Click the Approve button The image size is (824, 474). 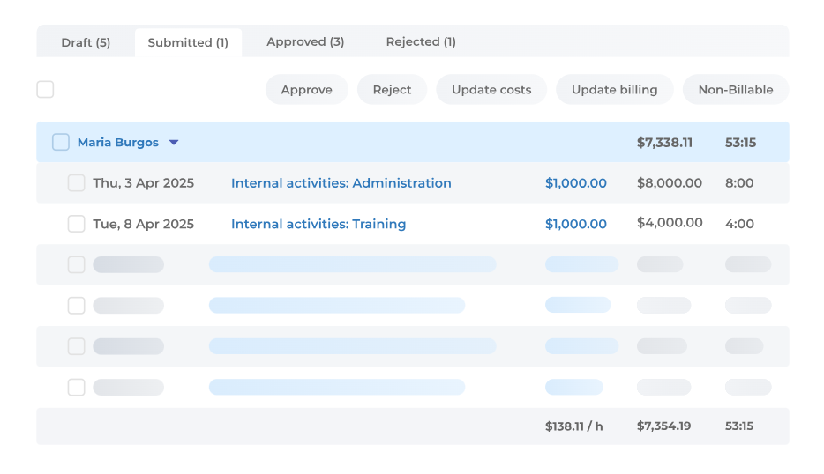click(x=306, y=90)
